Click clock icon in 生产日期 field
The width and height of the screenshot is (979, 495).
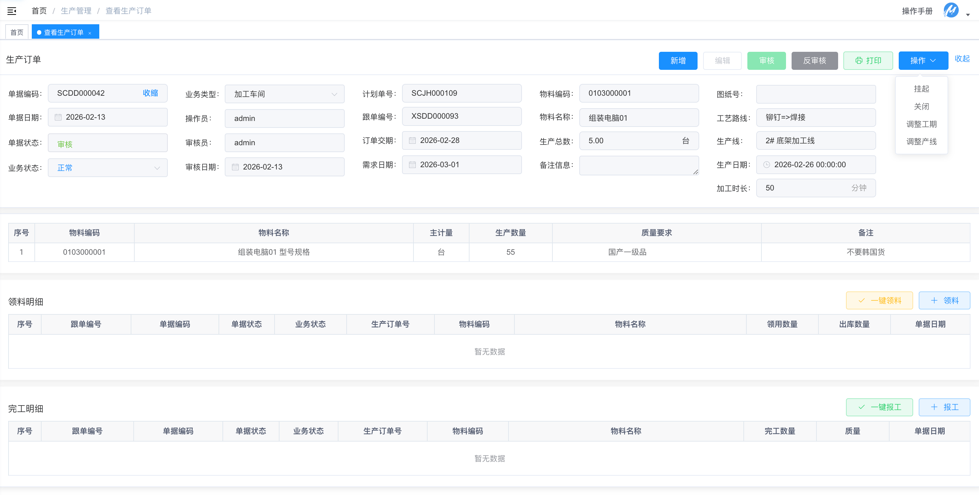click(767, 165)
